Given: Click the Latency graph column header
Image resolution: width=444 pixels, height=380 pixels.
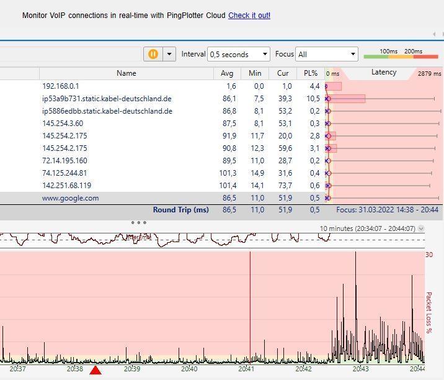Looking at the screenshot, I should (384, 73).
